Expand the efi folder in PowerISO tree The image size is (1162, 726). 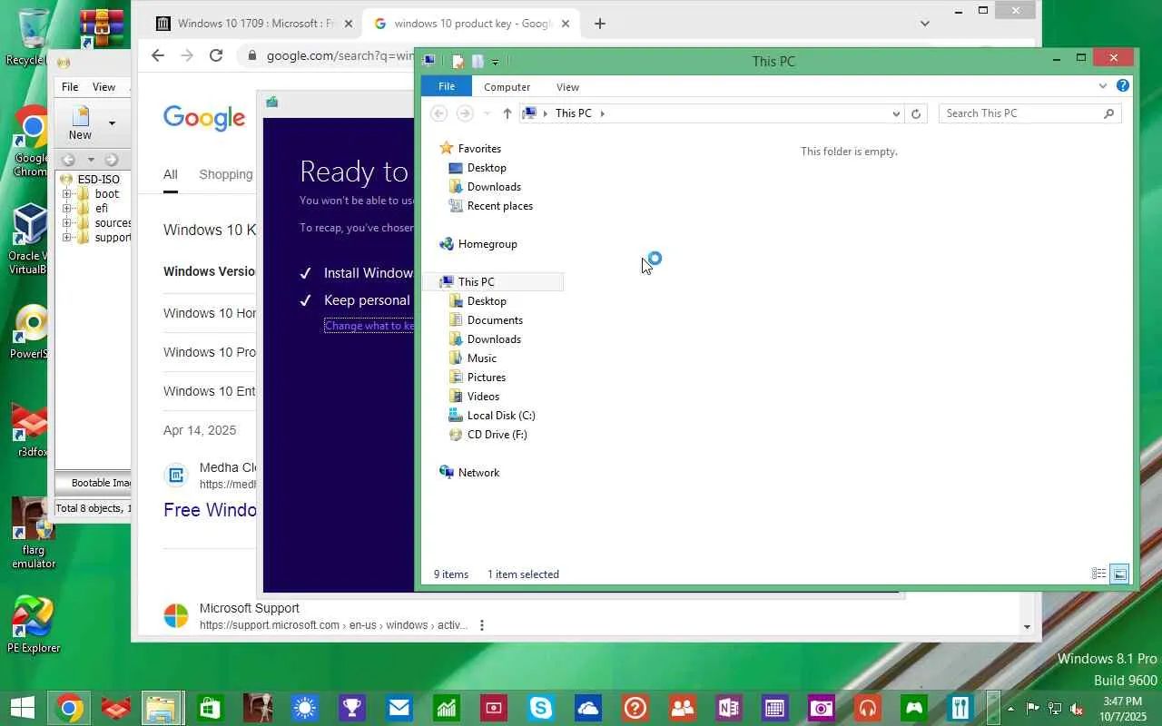pos(66,209)
